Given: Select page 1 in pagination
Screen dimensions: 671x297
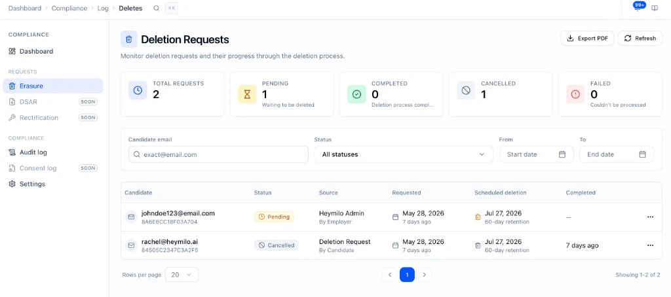Looking at the screenshot, I should pos(407,275).
